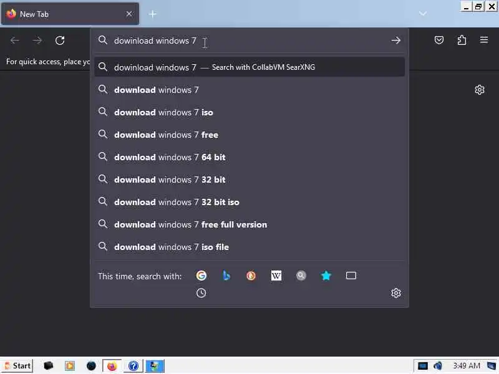Open search settings gear in dropdown

396,293
